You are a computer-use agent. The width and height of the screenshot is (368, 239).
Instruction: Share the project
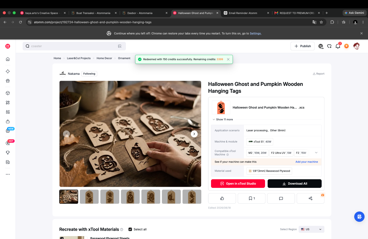pos(310,198)
